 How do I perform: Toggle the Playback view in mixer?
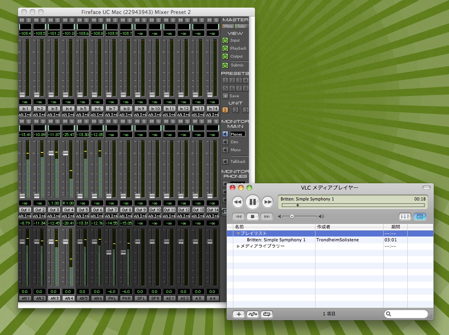coord(225,48)
